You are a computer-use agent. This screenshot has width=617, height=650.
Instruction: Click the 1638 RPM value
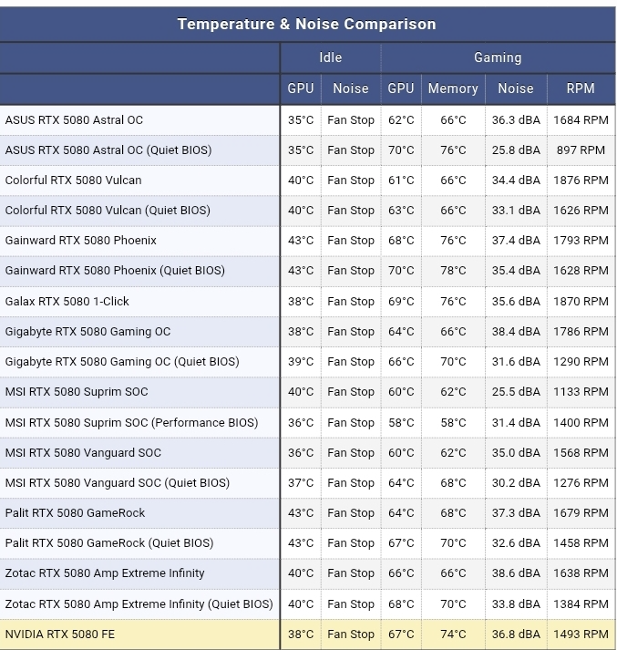click(x=581, y=573)
